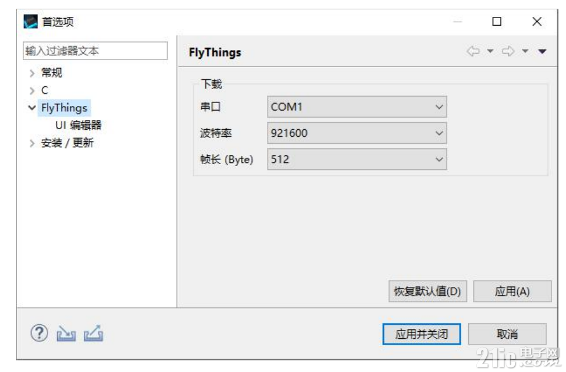This screenshot has width=566, height=372.
Task: Open the 波特率 921600 dropdown
Action: (357, 133)
